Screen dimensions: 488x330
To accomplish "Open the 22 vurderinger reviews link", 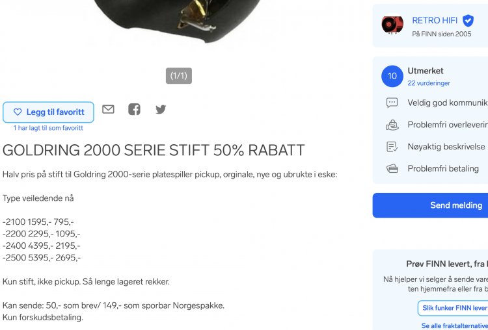I will coord(429,83).
